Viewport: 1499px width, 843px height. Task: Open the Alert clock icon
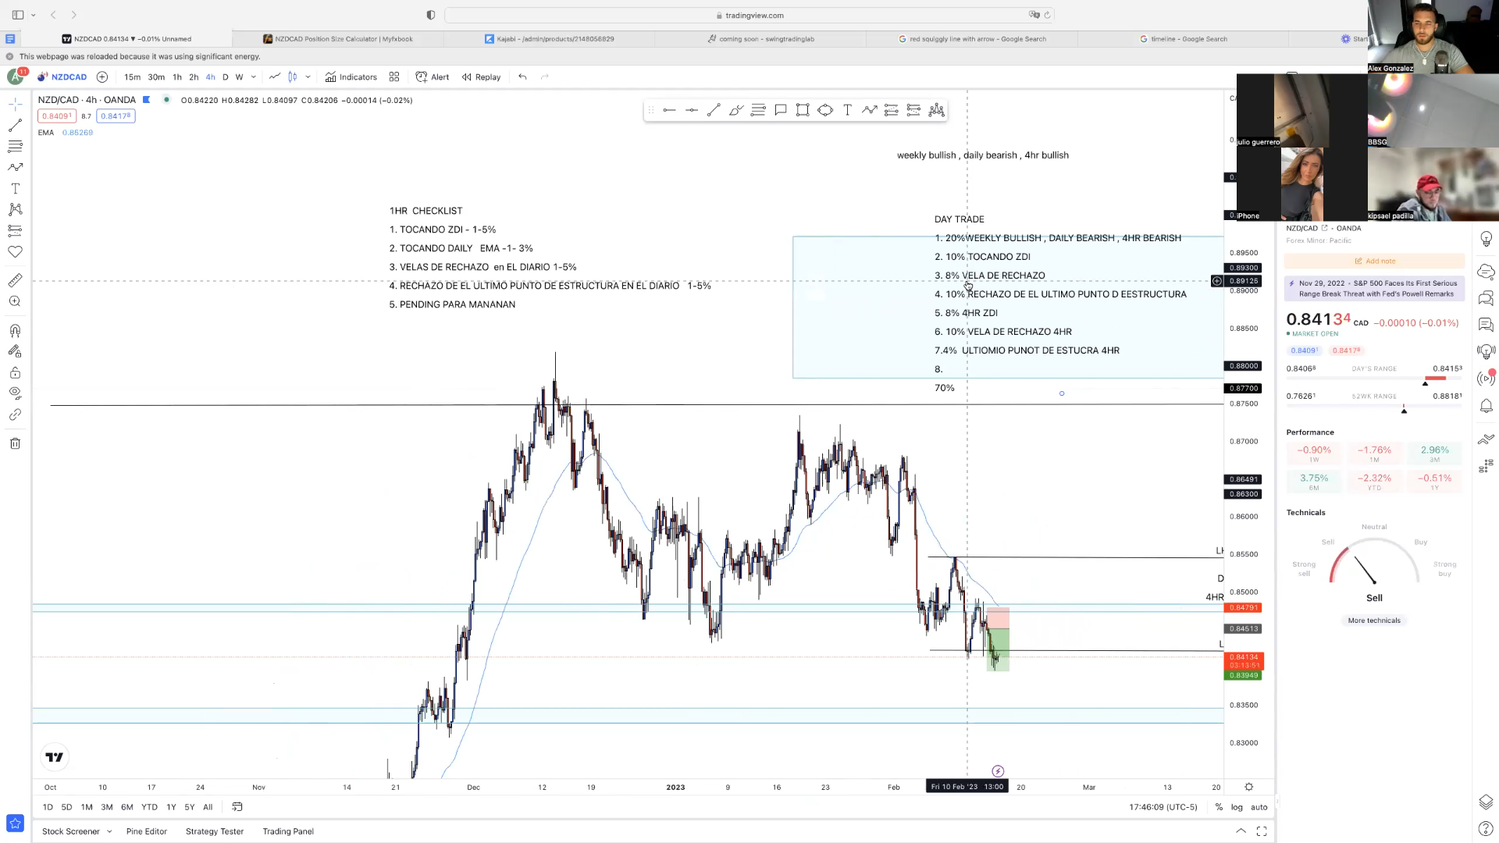pyautogui.click(x=433, y=76)
